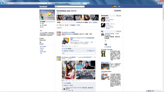Open album photo of product display table
Screen dimensions: 164x92
[86, 75]
